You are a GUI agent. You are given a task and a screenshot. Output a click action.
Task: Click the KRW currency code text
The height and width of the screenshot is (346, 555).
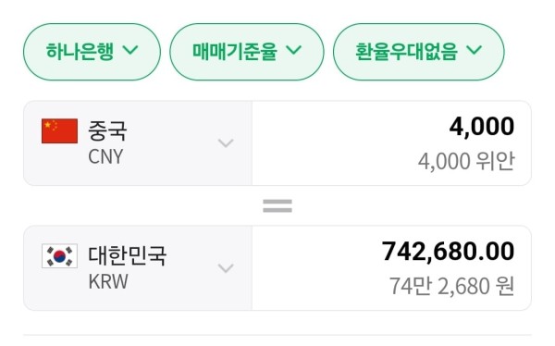pyautogui.click(x=108, y=281)
